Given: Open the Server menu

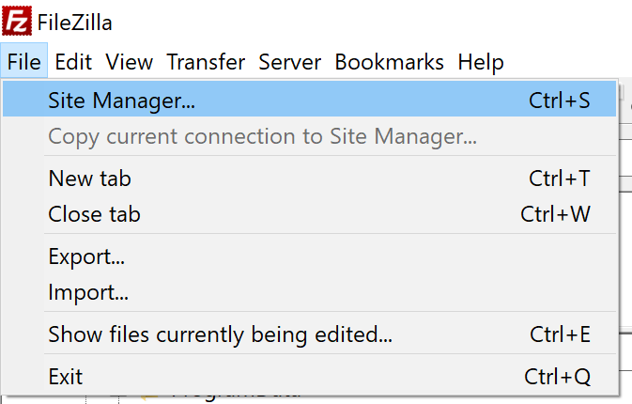Looking at the screenshot, I should tap(290, 62).
